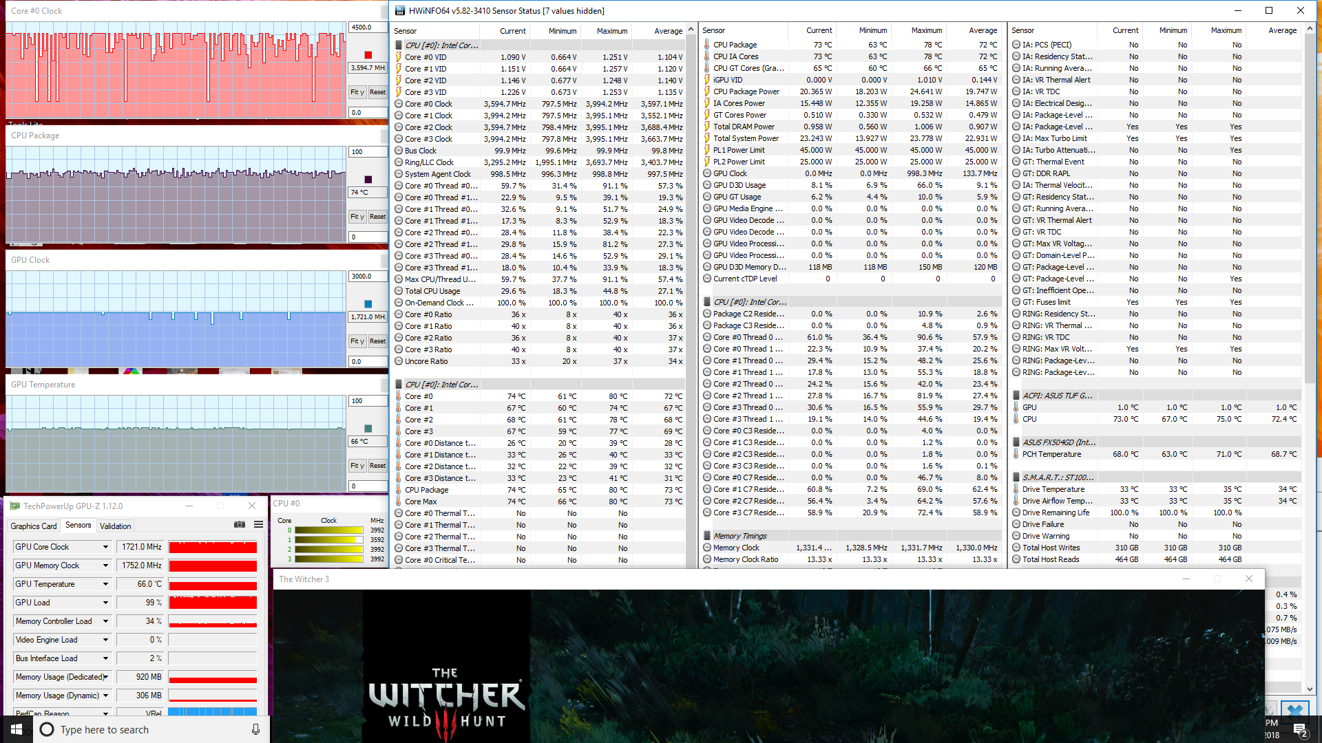Open the GPU-Z hamburger menu
The height and width of the screenshot is (743, 1322).
(x=258, y=524)
